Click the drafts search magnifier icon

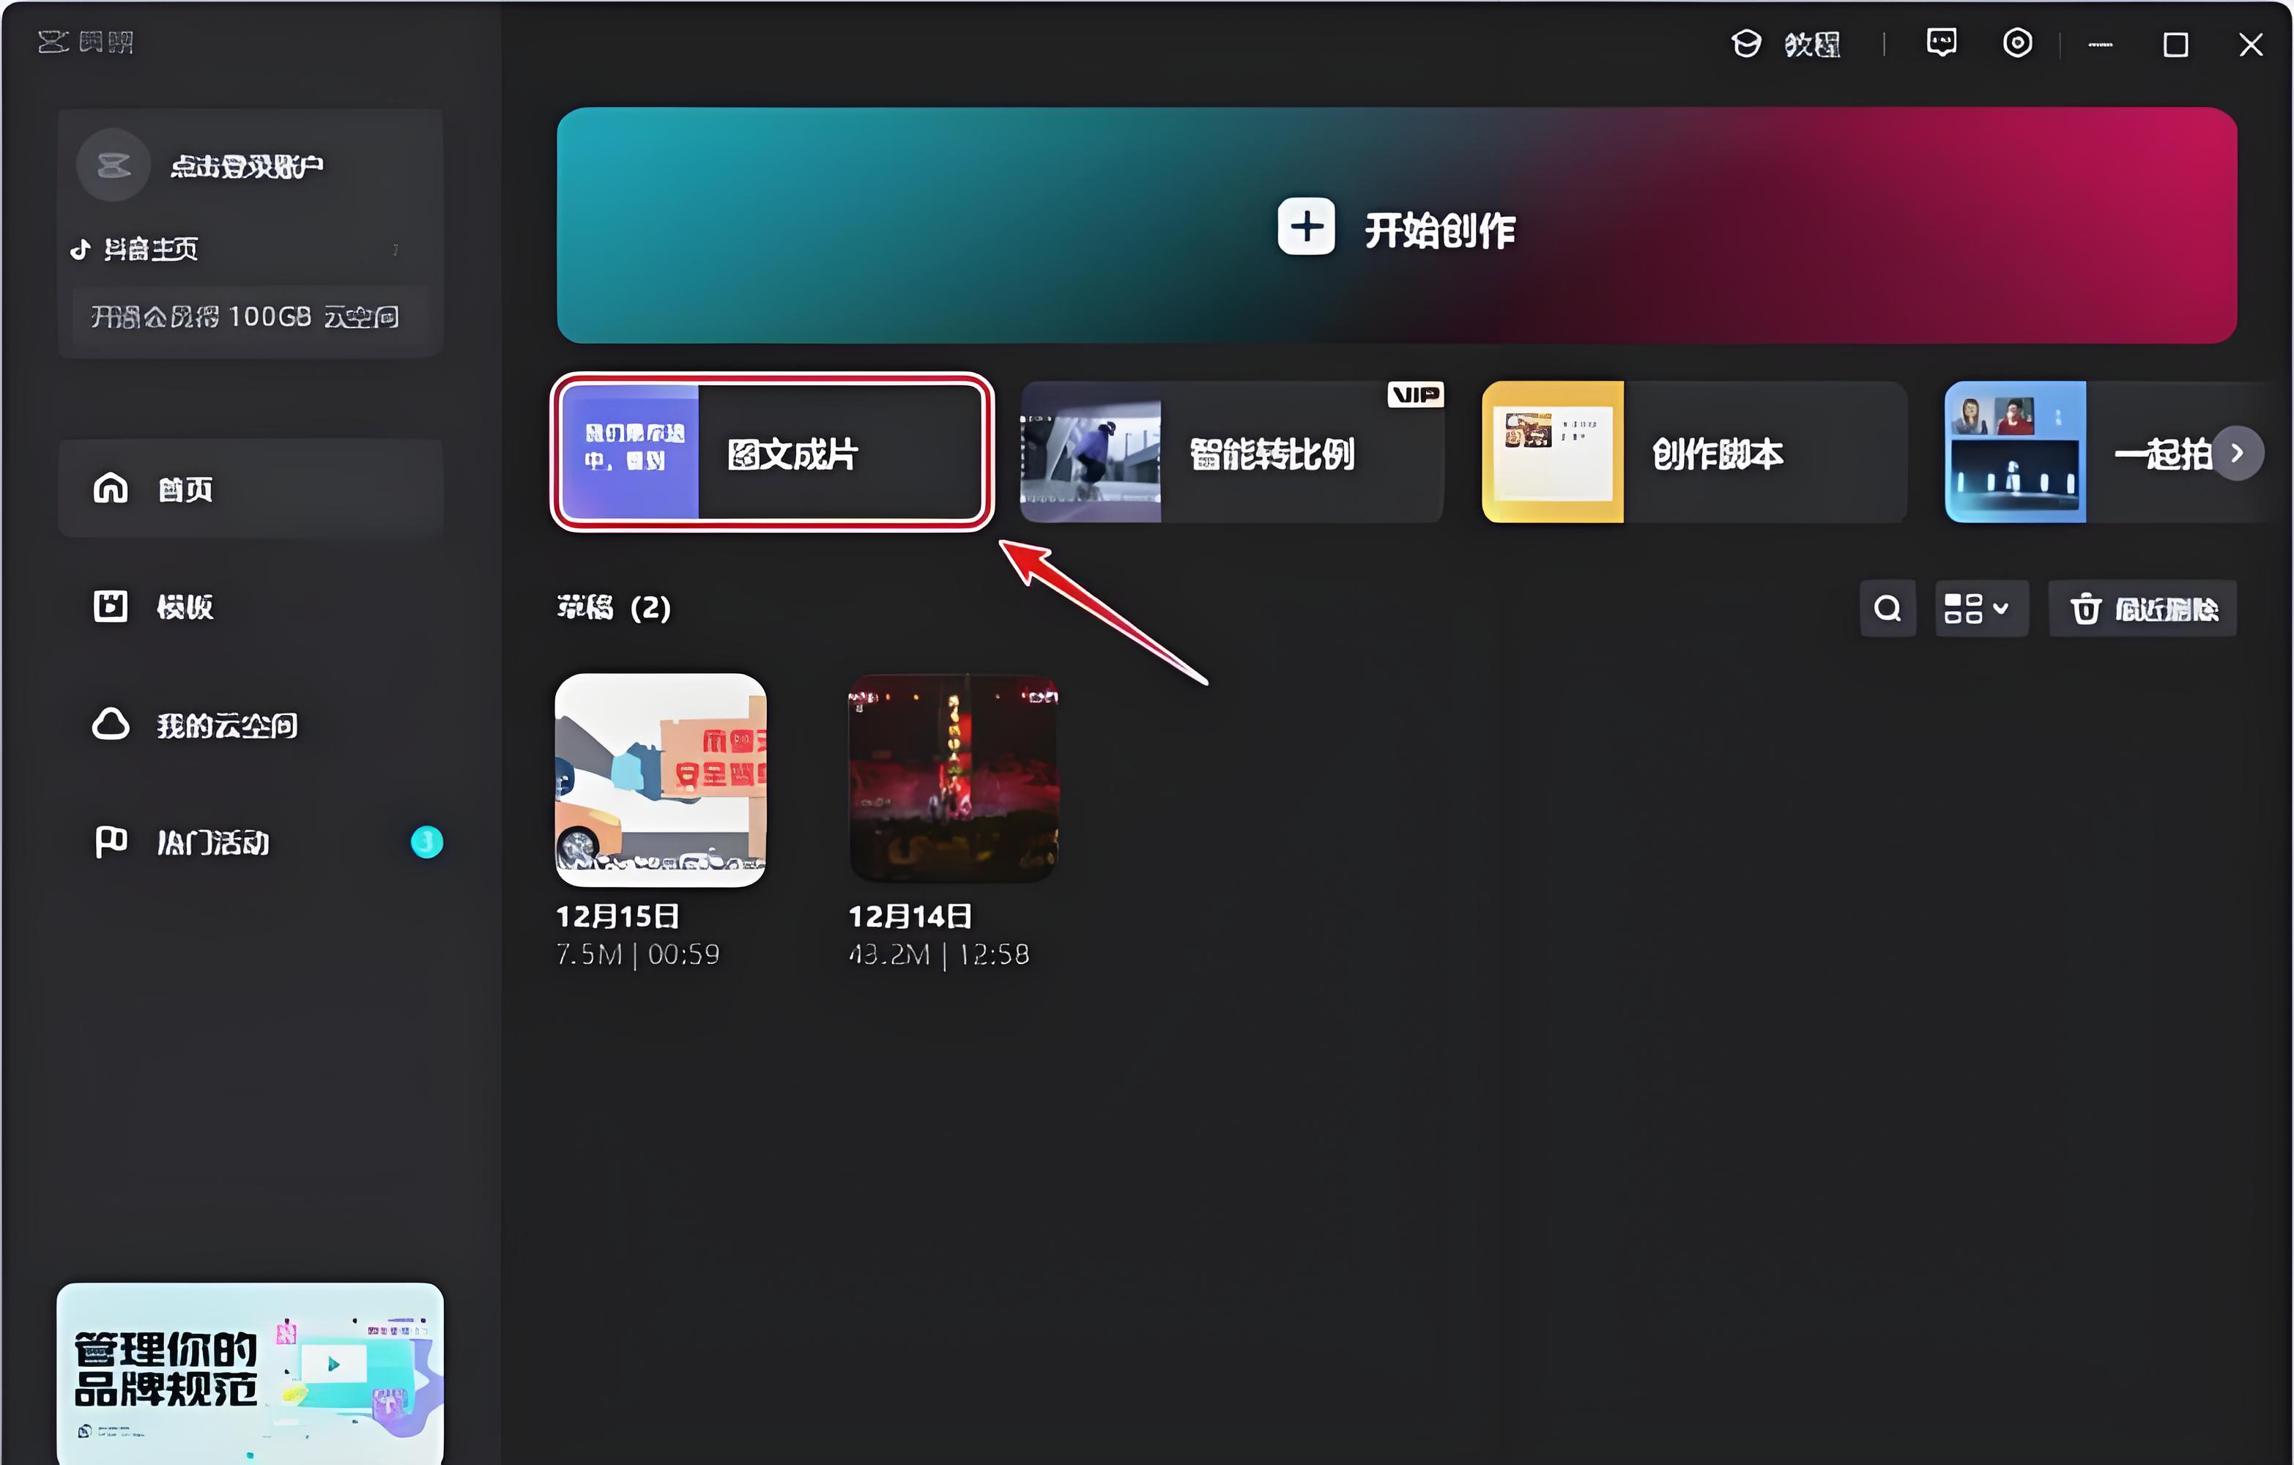point(1887,608)
